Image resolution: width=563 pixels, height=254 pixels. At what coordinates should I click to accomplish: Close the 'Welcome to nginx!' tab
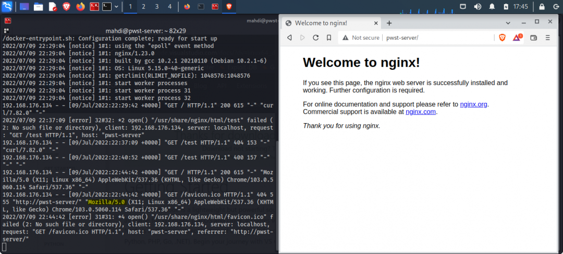(x=376, y=23)
